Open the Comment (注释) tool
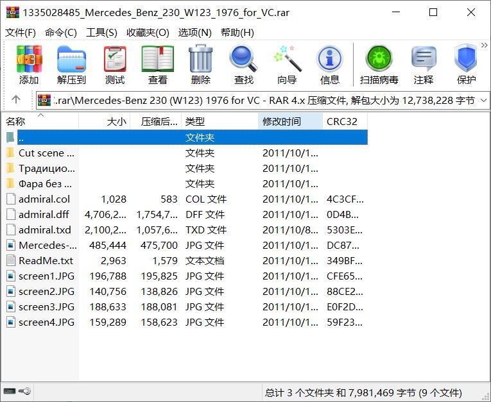Viewport: 491px width, 402px height. coord(424,65)
